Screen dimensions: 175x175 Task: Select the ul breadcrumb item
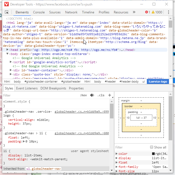[144, 81]
